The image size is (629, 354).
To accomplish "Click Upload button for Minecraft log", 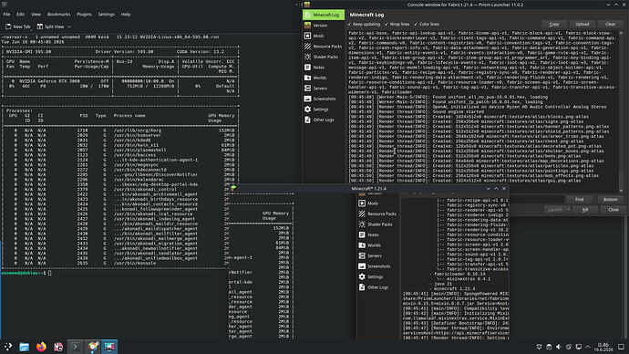I will tap(583, 24).
